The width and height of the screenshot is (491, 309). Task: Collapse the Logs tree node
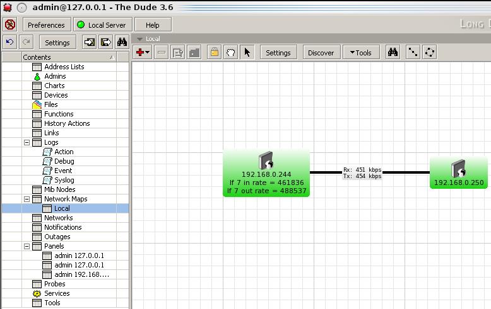pyautogui.click(x=27, y=142)
